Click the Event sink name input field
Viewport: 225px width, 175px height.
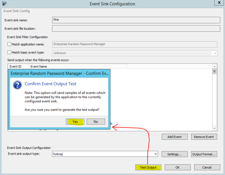click(136, 20)
